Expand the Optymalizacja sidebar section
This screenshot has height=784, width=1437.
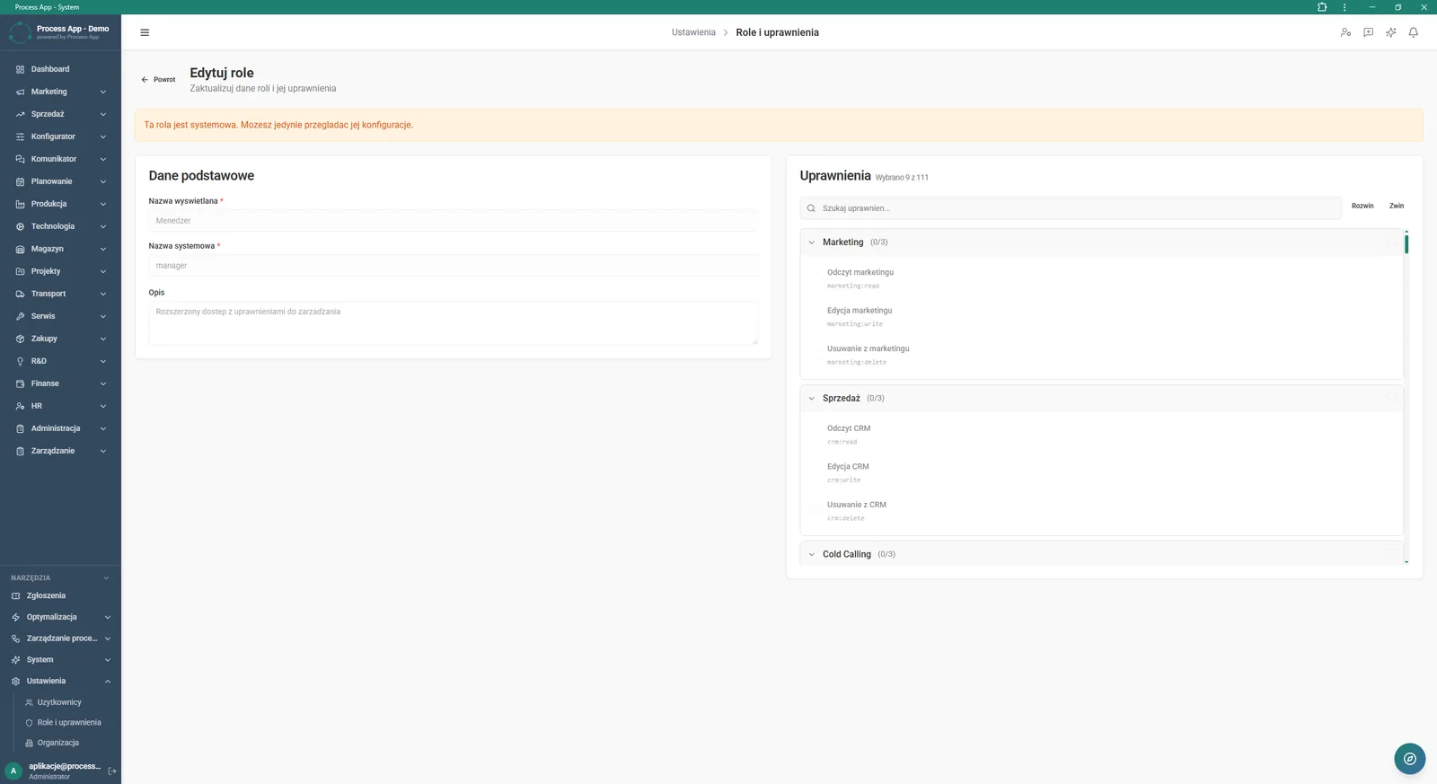click(x=108, y=617)
